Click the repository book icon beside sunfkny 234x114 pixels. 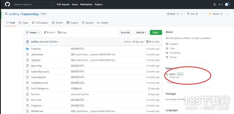[6, 14]
